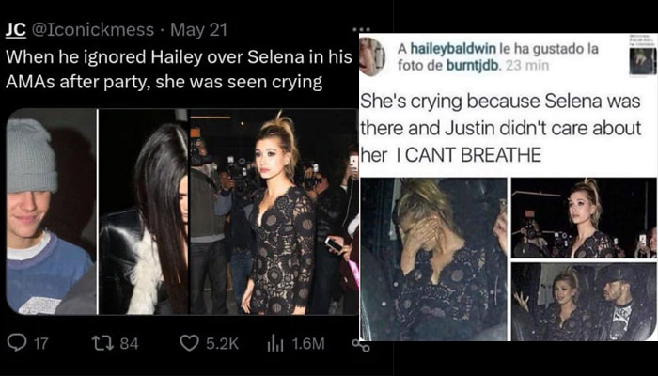Click the share icon under the tweet
Screen dimensions: 658x376
pyautogui.click(x=361, y=345)
